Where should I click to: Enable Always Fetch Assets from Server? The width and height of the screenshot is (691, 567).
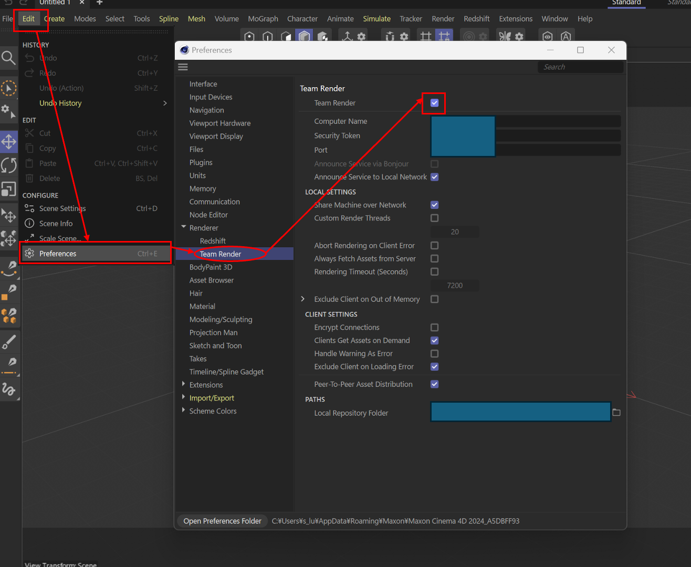pyautogui.click(x=434, y=258)
